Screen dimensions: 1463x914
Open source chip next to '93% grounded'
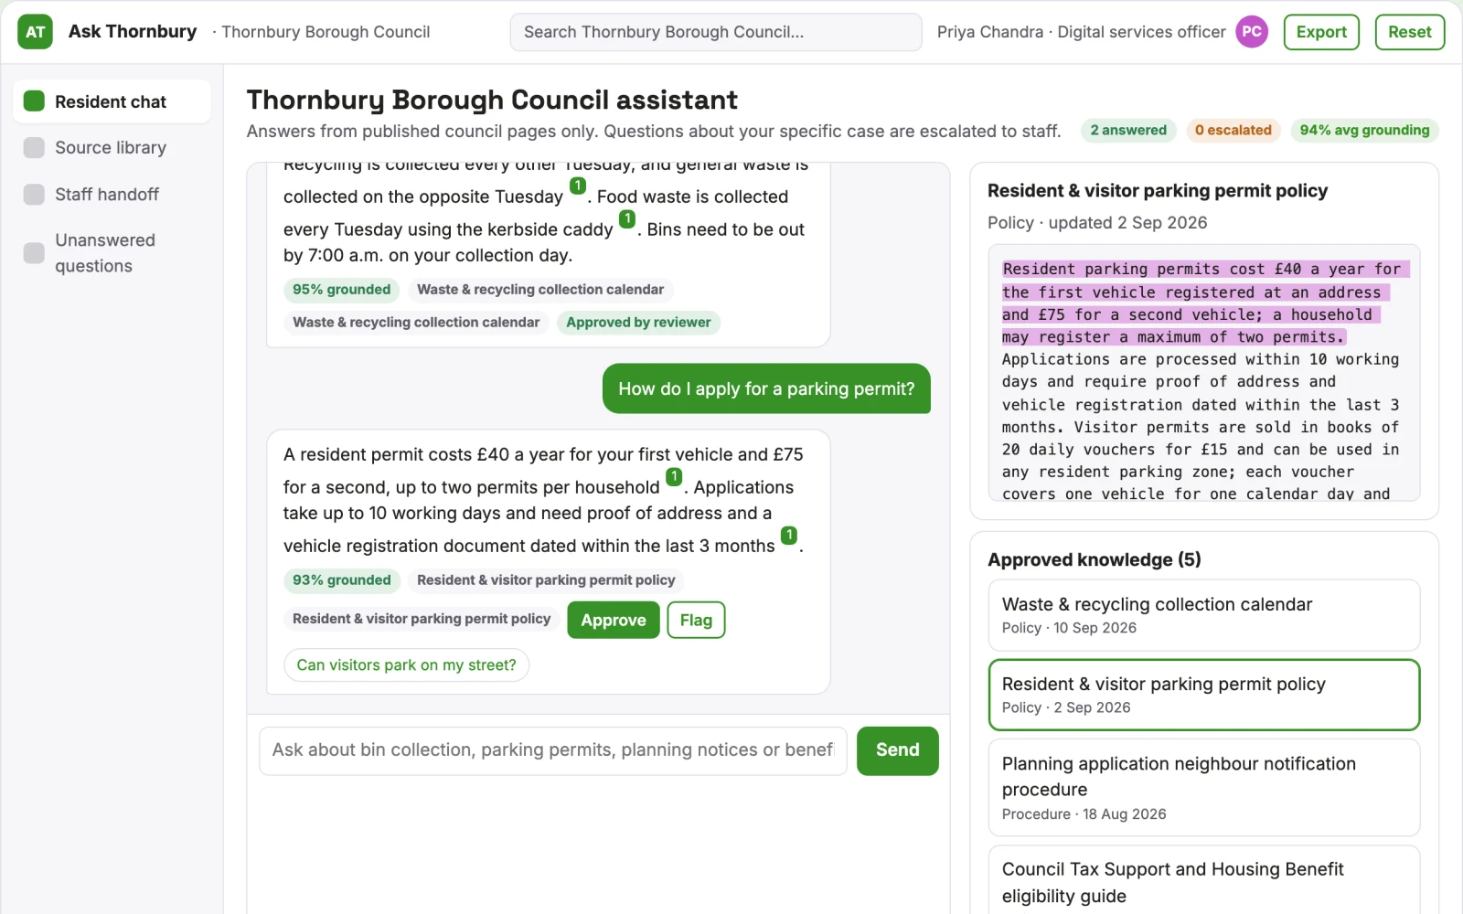click(546, 580)
